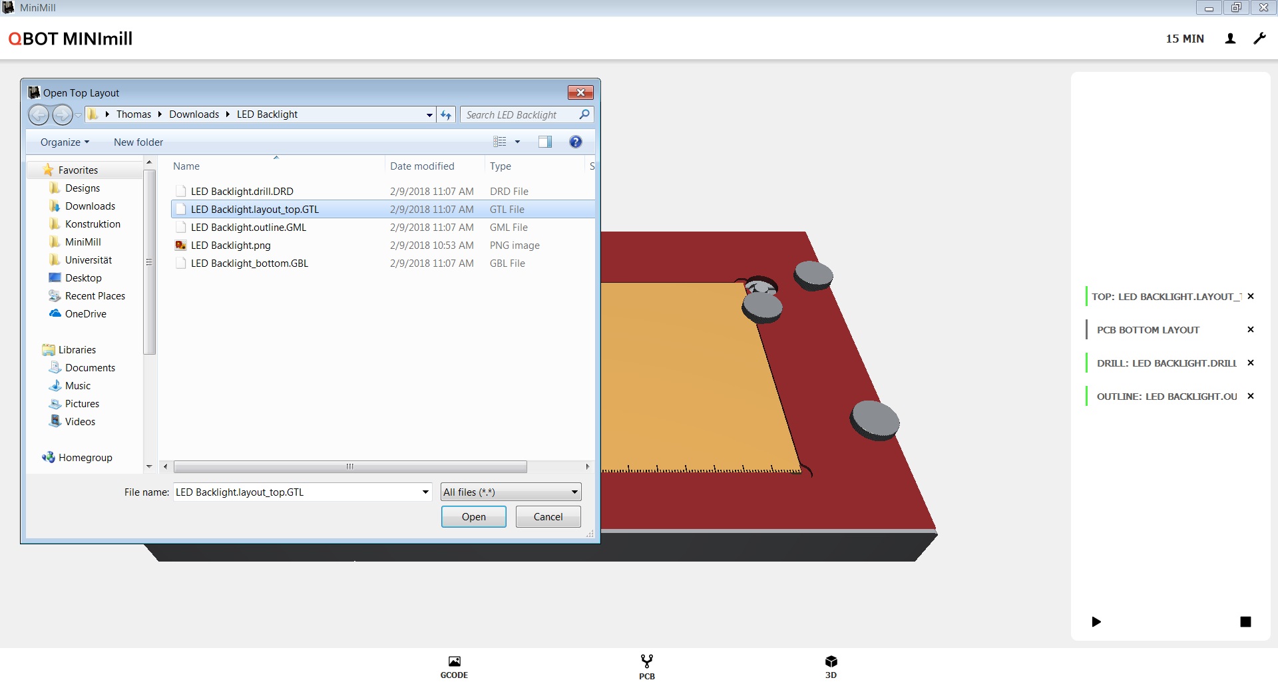Remove the DRILL LED BACKLIGHT.DRILL entry
Image resolution: width=1278 pixels, height=684 pixels.
pyautogui.click(x=1251, y=363)
